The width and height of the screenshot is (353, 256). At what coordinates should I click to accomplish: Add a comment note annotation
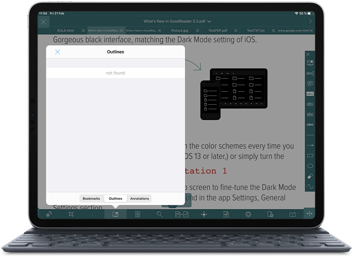click(310, 84)
